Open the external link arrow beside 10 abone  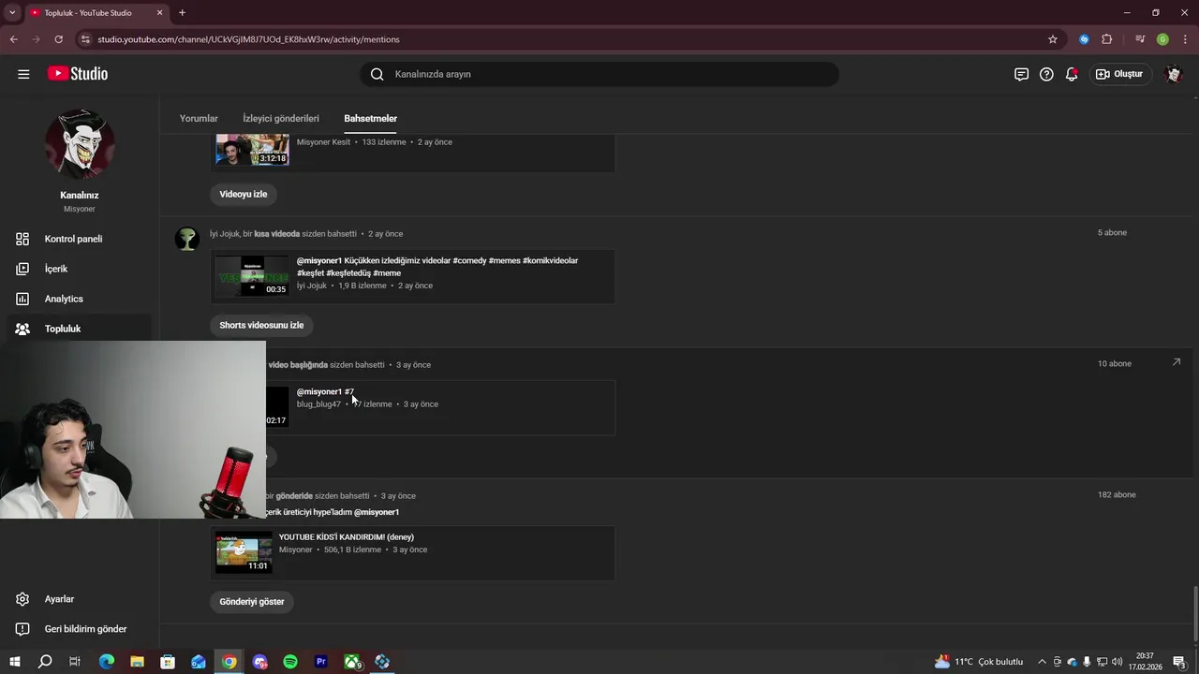point(1177,362)
